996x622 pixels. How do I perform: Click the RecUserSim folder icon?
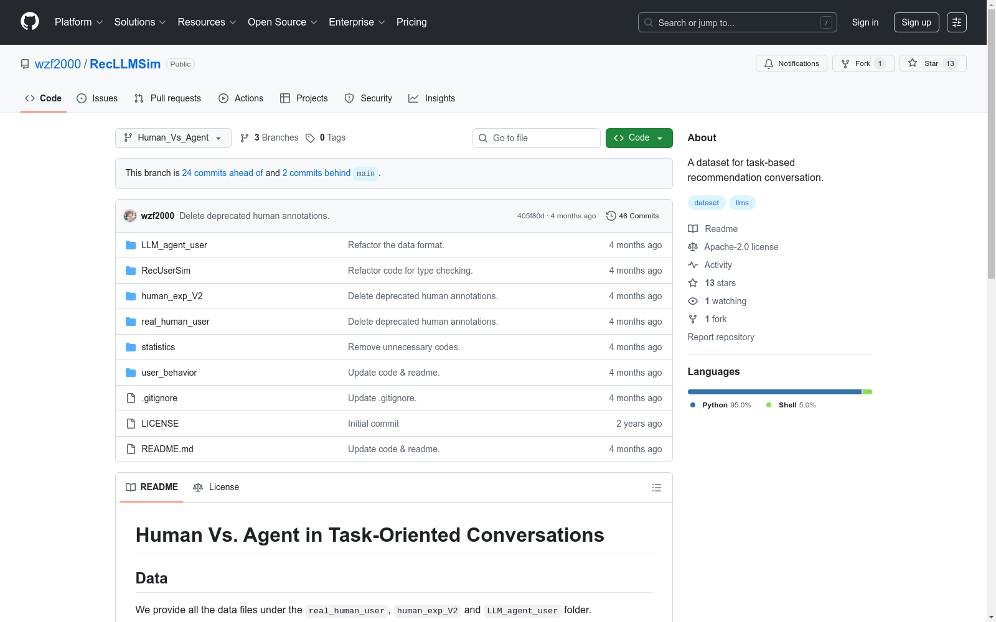pyautogui.click(x=131, y=271)
